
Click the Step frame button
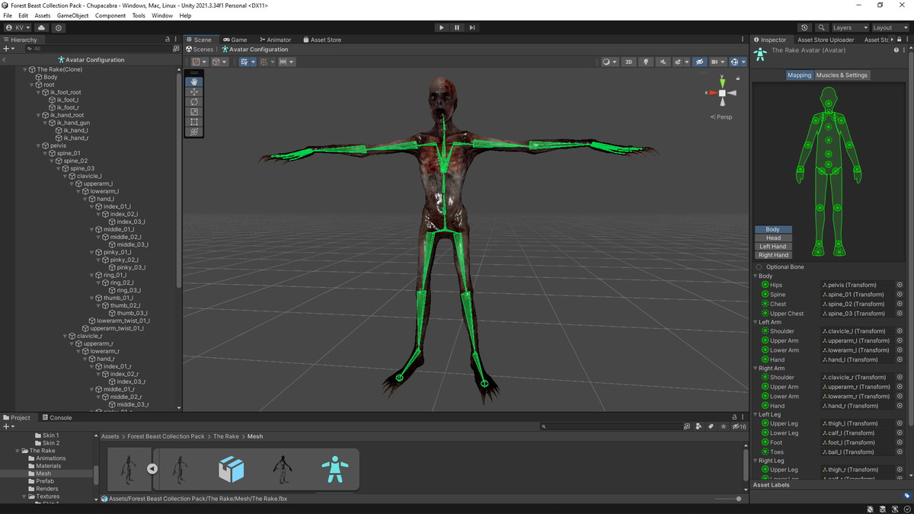[x=472, y=27]
